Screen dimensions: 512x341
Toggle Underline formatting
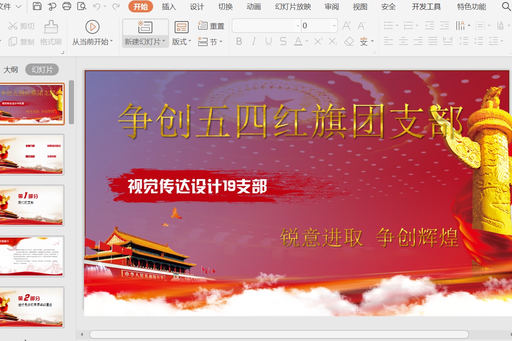[x=269, y=41]
